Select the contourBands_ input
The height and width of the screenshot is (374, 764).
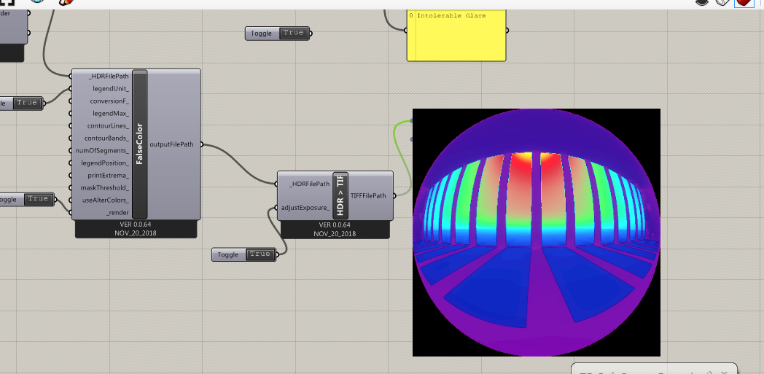coord(106,139)
